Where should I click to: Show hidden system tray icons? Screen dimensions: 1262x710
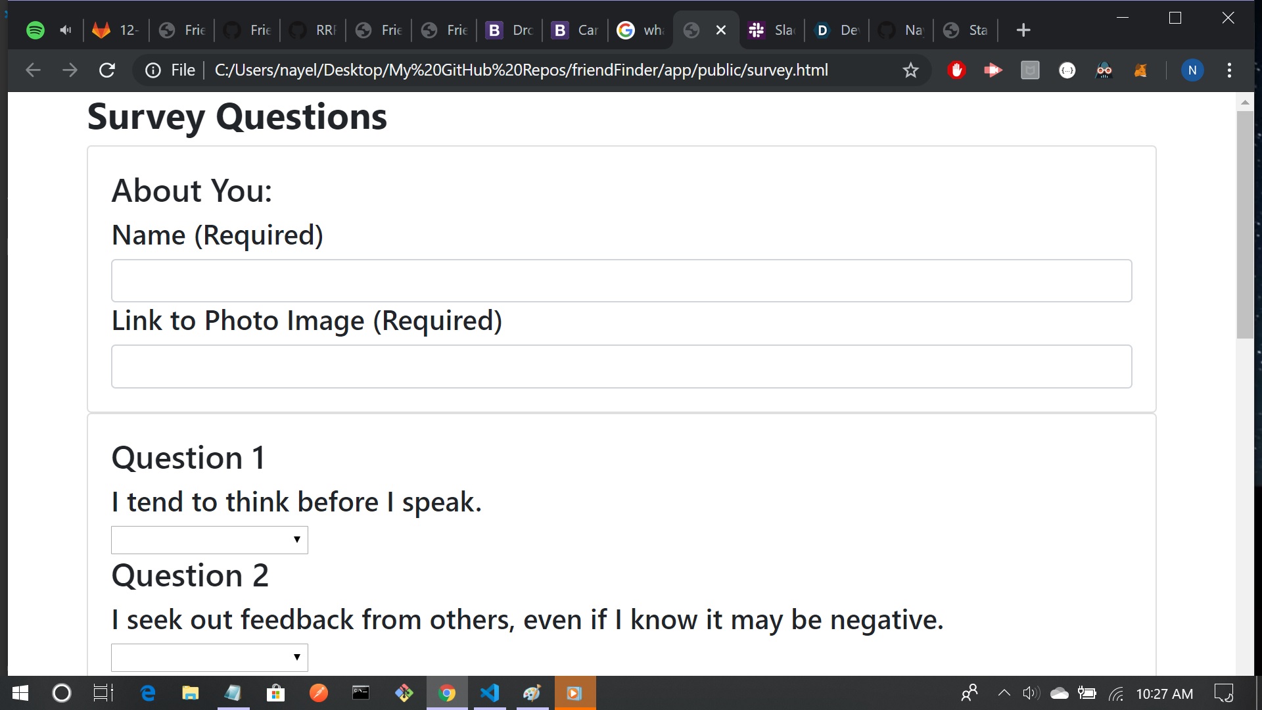1004,693
